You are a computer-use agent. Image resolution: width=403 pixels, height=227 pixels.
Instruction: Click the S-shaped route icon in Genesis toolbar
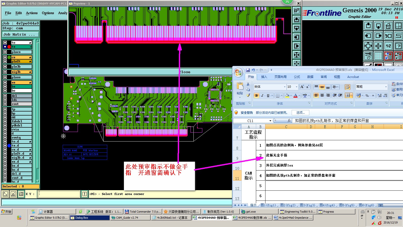[398, 36]
